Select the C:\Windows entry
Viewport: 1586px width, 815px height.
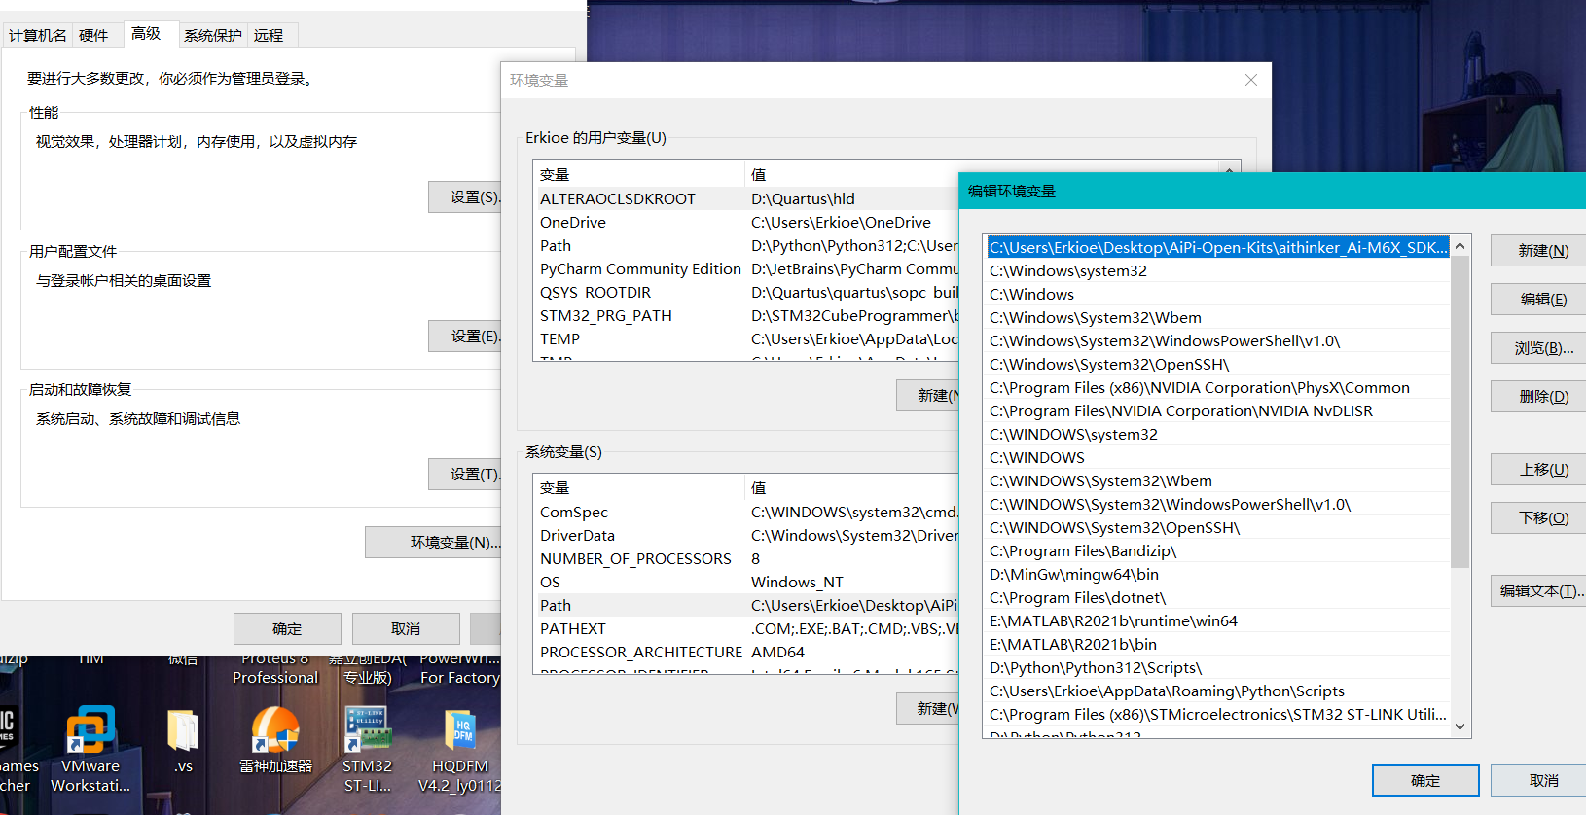1218,294
